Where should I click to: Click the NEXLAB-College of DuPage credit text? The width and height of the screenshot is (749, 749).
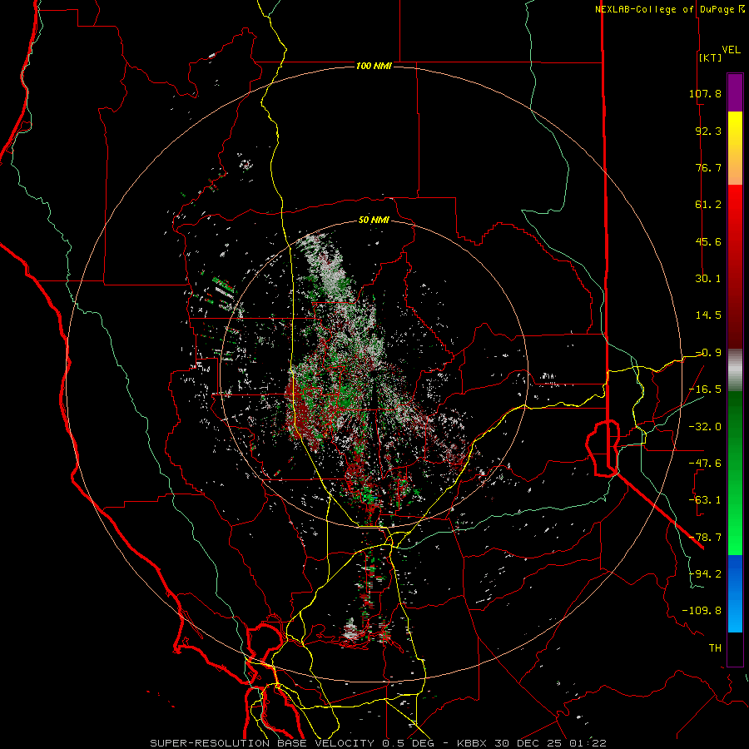tap(664, 9)
